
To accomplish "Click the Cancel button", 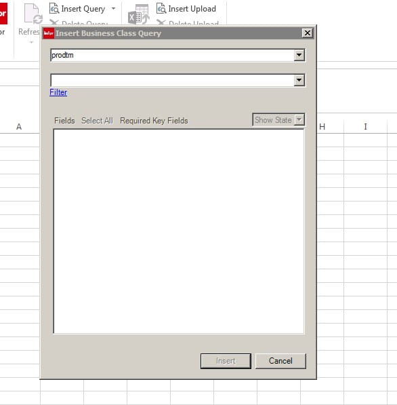I will click(x=280, y=361).
